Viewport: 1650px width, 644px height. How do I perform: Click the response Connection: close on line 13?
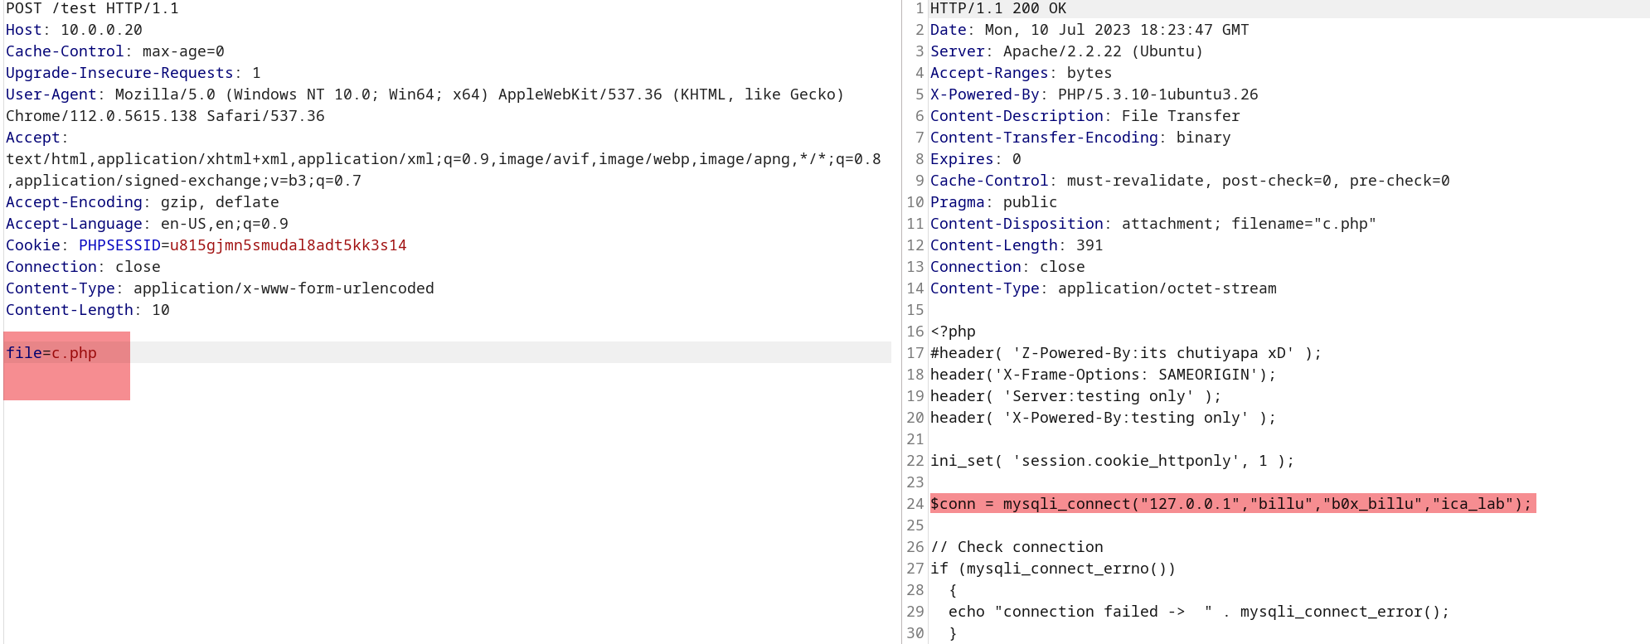click(1007, 267)
